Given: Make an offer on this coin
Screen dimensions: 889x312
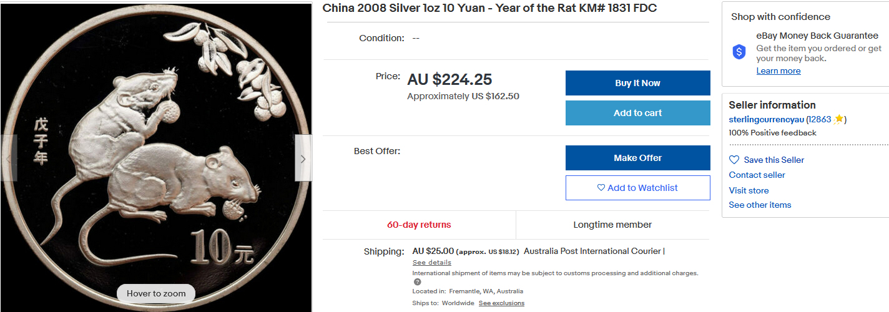Looking at the screenshot, I should [x=637, y=158].
